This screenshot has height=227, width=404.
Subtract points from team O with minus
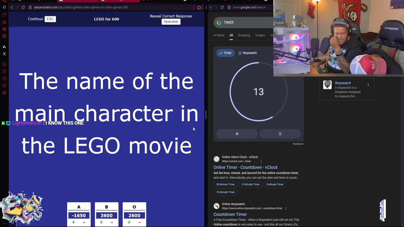click(140, 222)
